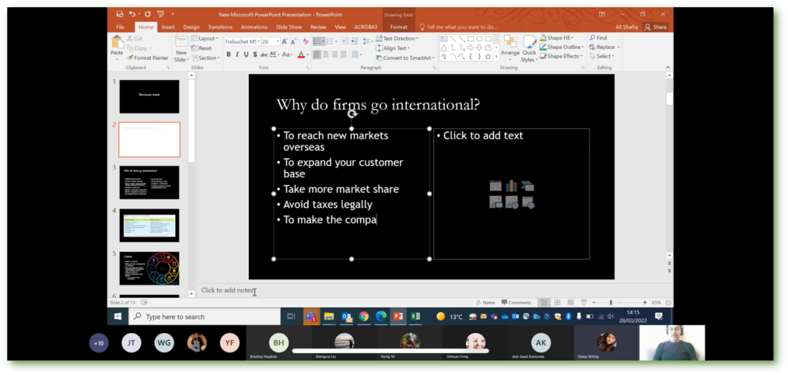Open Quick Styles gallery
This screenshot has height=375, width=788.
click(529, 49)
